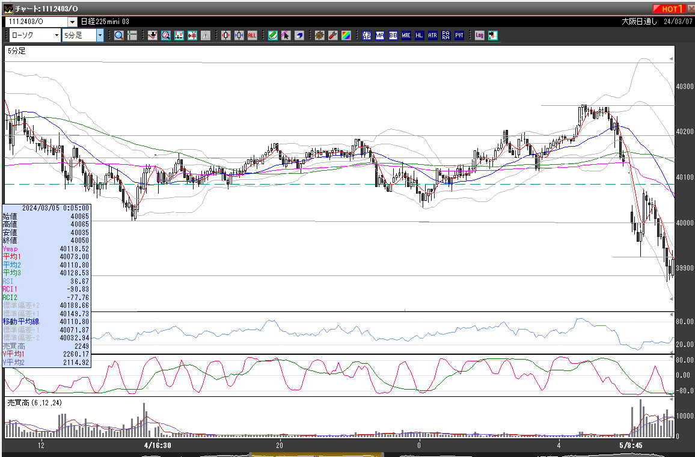Select the eraser tool
695x457 pixels.
tap(299, 35)
